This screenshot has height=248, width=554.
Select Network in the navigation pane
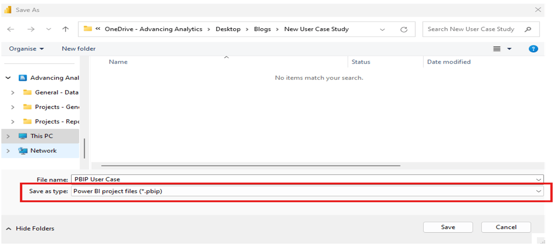[x=44, y=150]
